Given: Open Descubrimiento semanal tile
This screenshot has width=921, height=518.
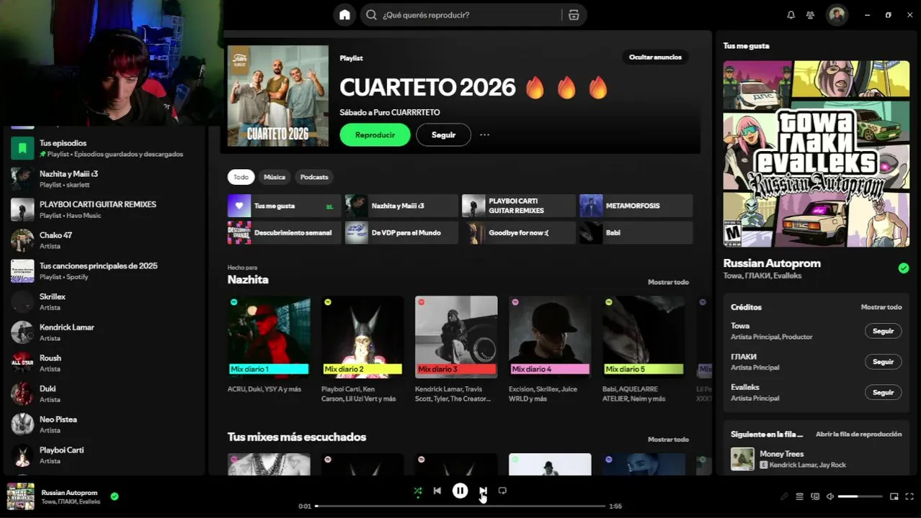Looking at the screenshot, I should click(x=284, y=232).
